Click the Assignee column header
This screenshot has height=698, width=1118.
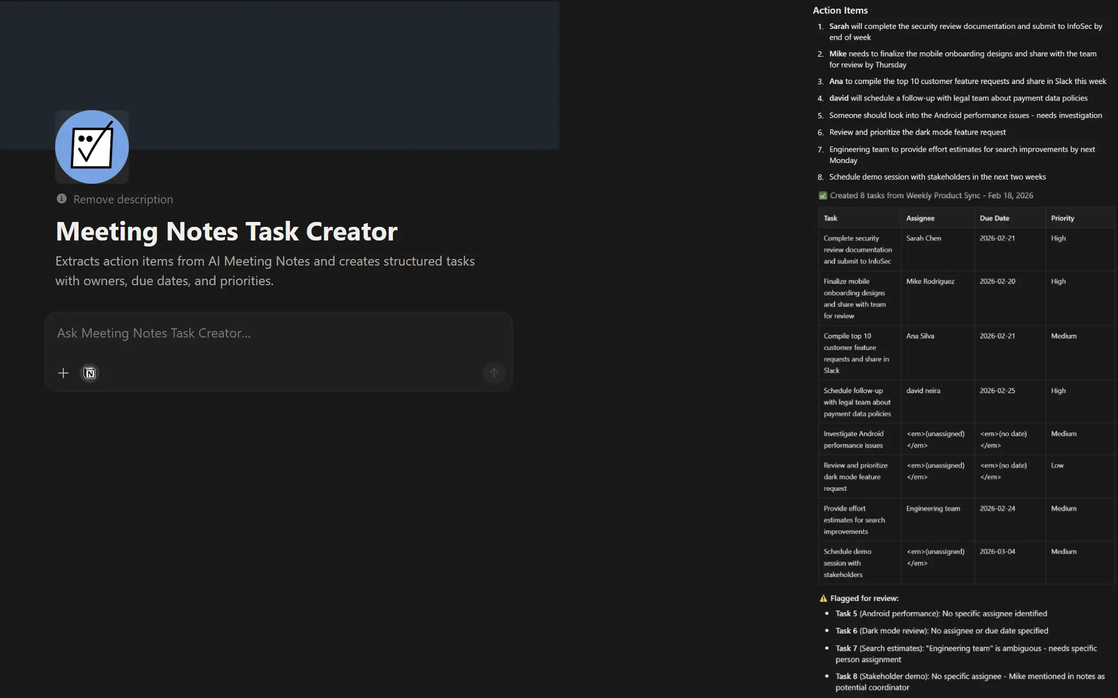point(920,218)
